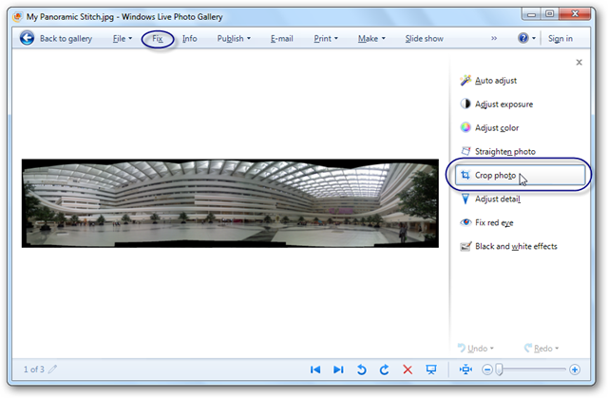Start the Slide show
Image resolution: width=608 pixels, height=398 pixels.
coord(425,38)
